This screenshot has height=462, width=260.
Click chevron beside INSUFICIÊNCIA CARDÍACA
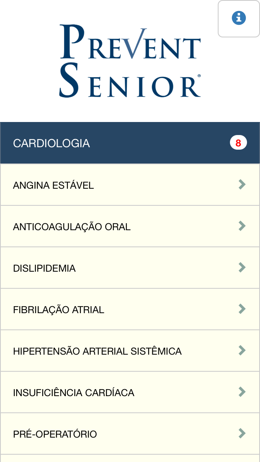coord(242,392)
